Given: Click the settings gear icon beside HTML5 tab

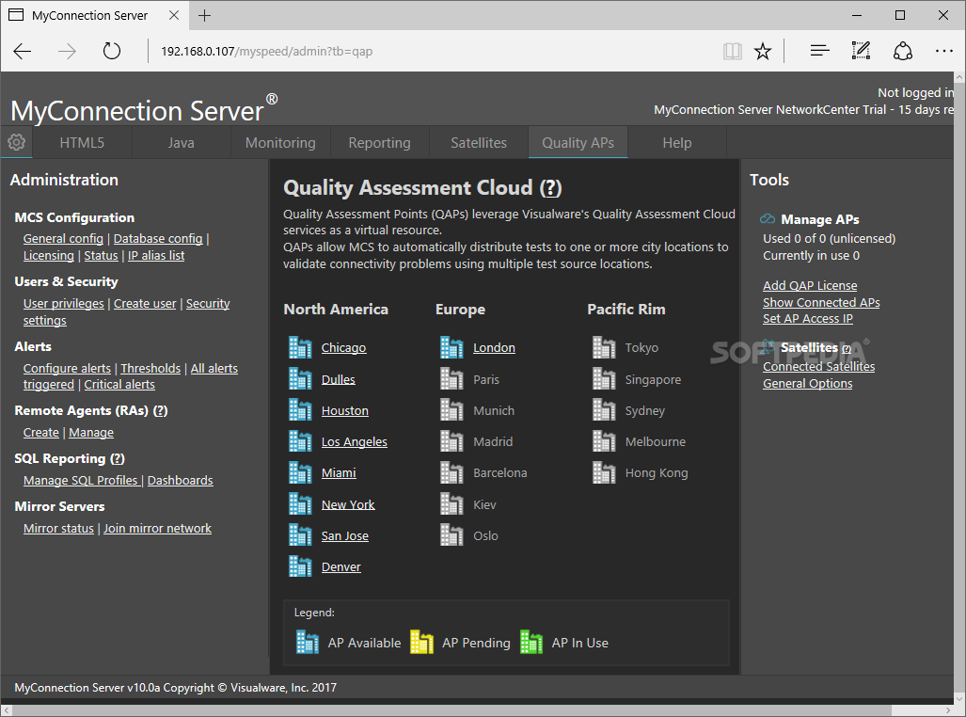Looking at the screenshot, I should pyautogui.click(x=17, y=142).
